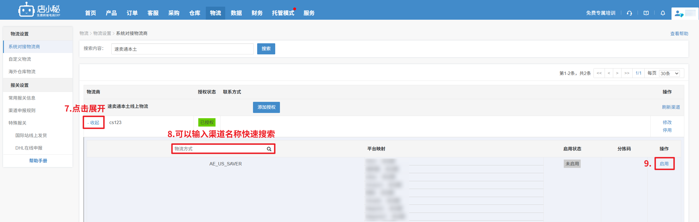Click the user account avatar icon

click(x=679, y=13)
